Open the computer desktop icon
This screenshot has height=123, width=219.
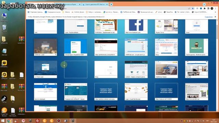[x=4, y=17]
